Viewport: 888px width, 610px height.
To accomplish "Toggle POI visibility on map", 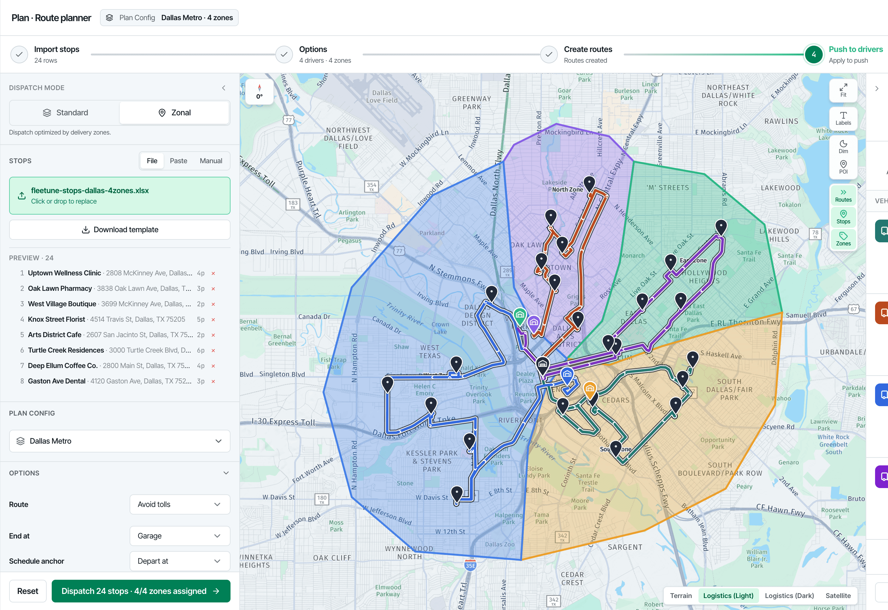I will click(x=843, y=167).
